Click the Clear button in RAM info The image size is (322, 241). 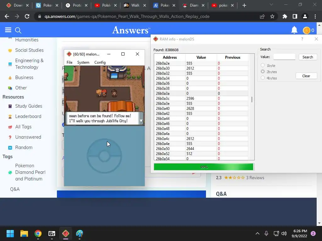point(306,76)
